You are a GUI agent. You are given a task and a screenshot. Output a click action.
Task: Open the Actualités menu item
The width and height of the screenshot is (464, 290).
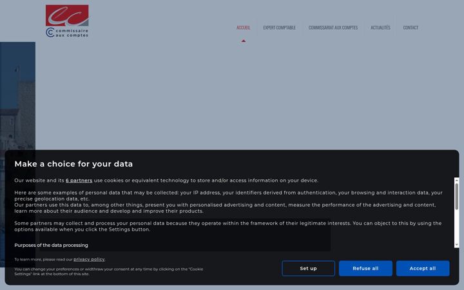(380, 28)
